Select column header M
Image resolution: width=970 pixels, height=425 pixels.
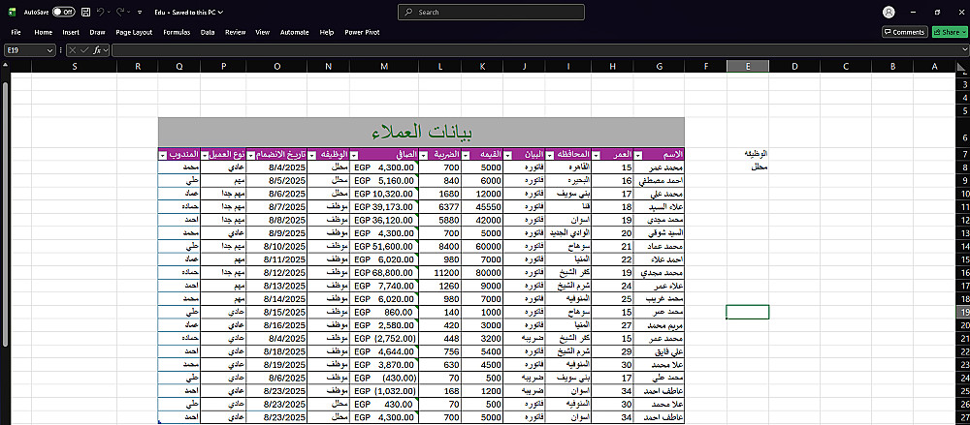click(384, 66)
